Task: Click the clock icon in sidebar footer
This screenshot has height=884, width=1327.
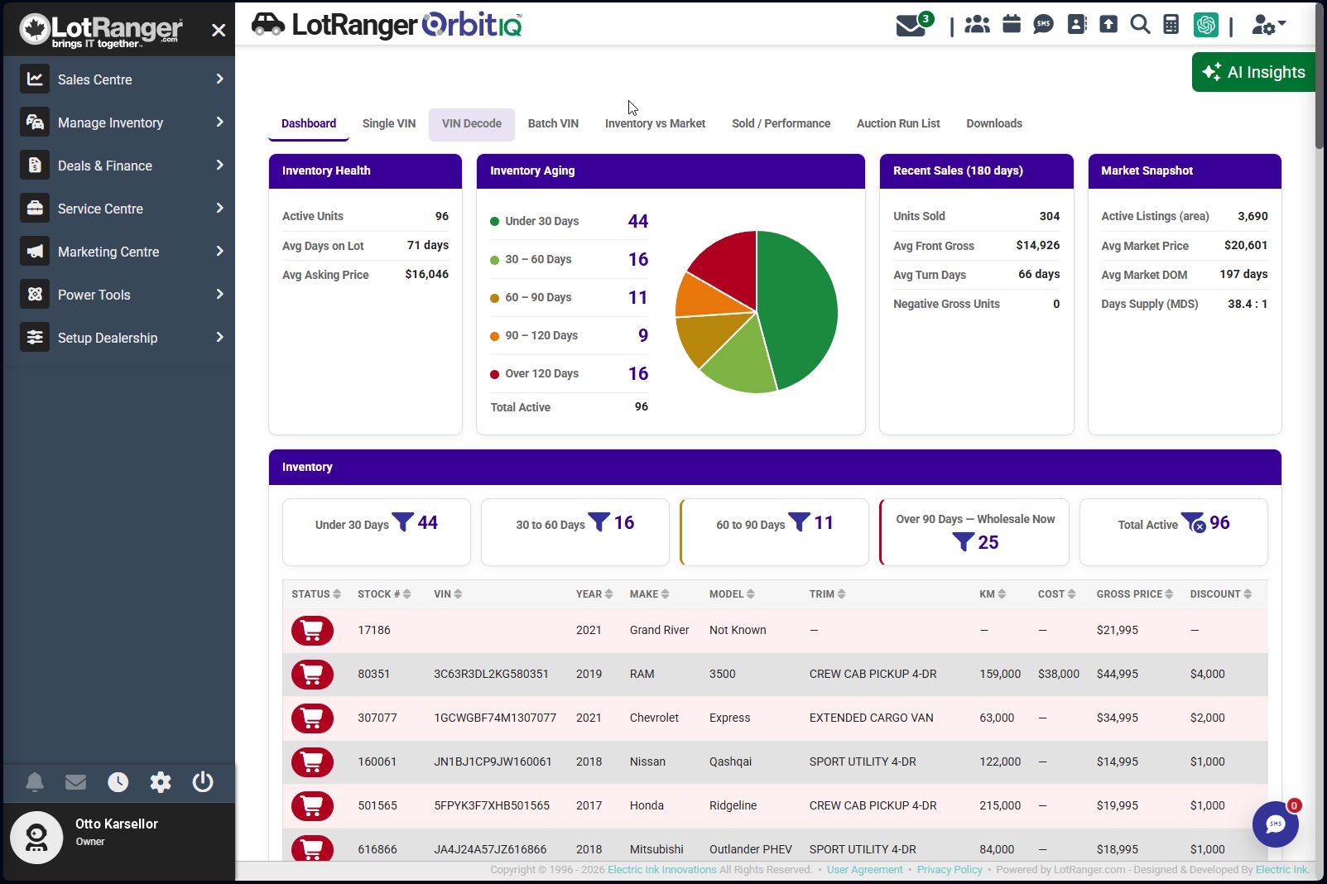Action: click(118, 782)
